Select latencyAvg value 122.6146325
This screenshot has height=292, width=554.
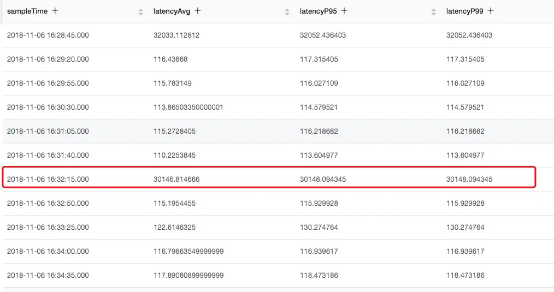174,228
